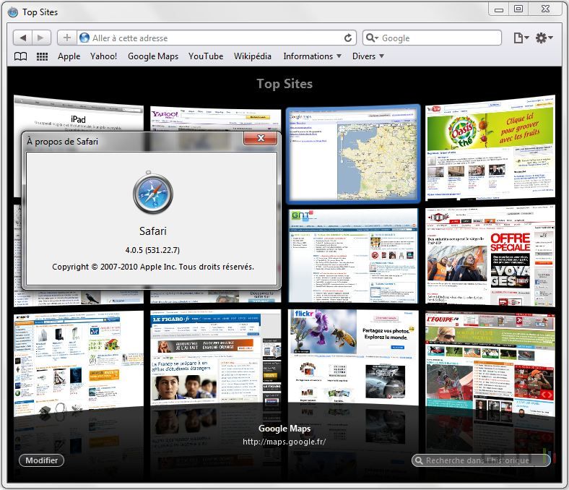Show all bookmarks with the book icon
Screen dimensions: 569x490
click(20, 56)
